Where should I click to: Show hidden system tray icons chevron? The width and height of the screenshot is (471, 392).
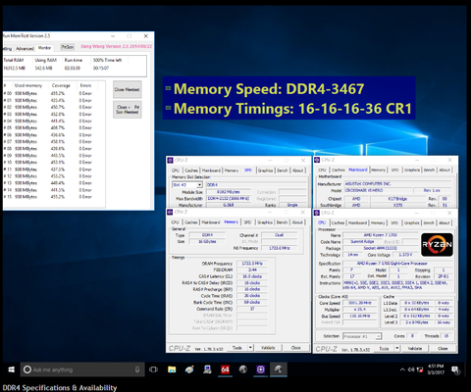pos(402,369)
